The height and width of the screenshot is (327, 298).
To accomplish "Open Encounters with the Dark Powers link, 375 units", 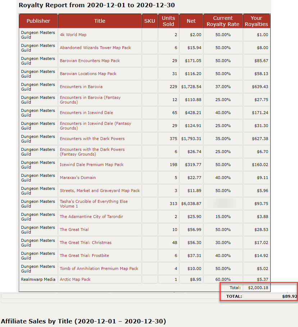I will click(92, 139).
